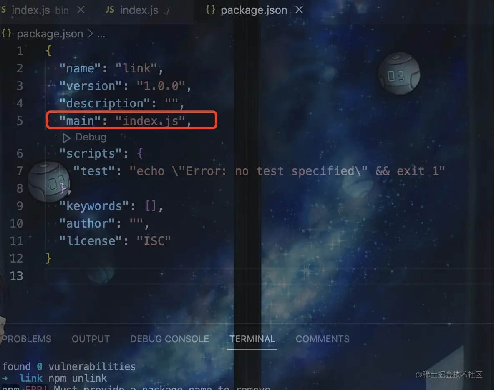Click the Debug play triangle icon
Image resolution: width=494 pixels, height=390 pixels.
[x=66, y=138]
